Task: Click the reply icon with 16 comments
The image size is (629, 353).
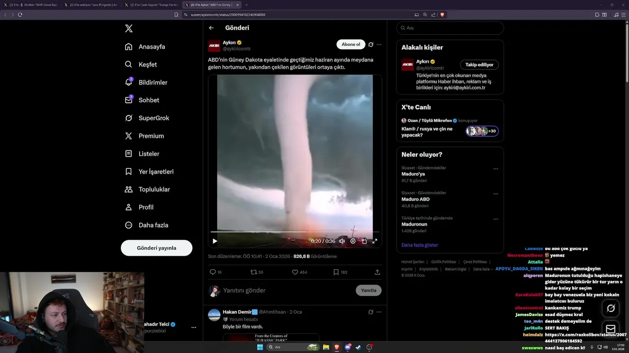Action: pos(216,272)
